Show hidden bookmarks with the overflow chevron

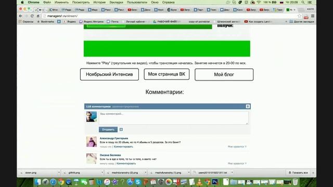(x=286, y=22)
